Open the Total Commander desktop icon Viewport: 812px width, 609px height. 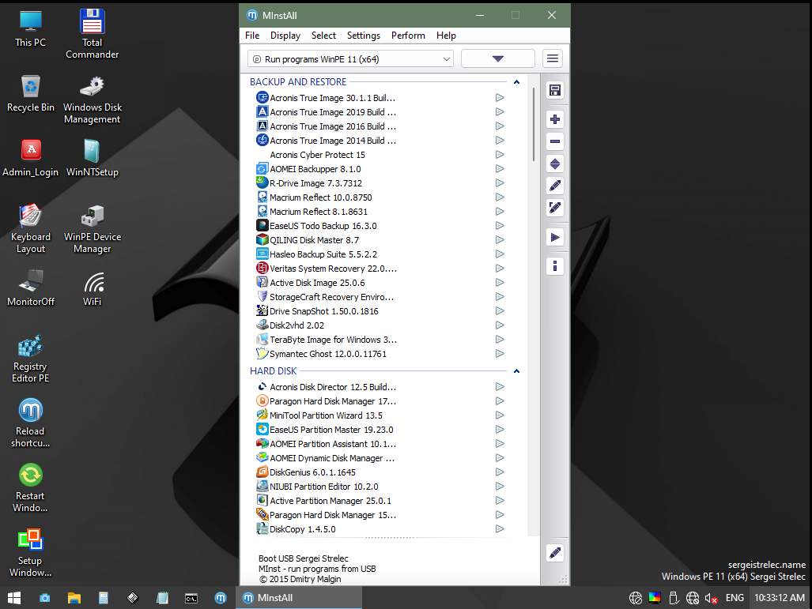tap(93, 34)
